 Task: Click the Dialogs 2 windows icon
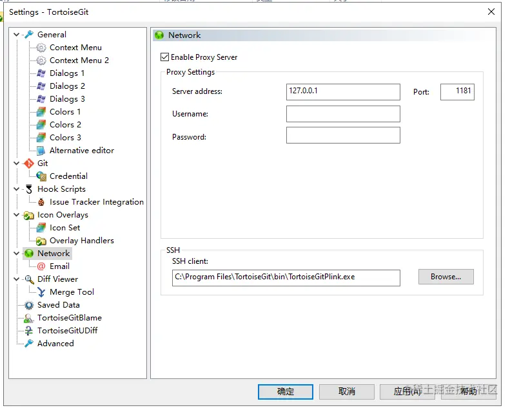(41, 86)
